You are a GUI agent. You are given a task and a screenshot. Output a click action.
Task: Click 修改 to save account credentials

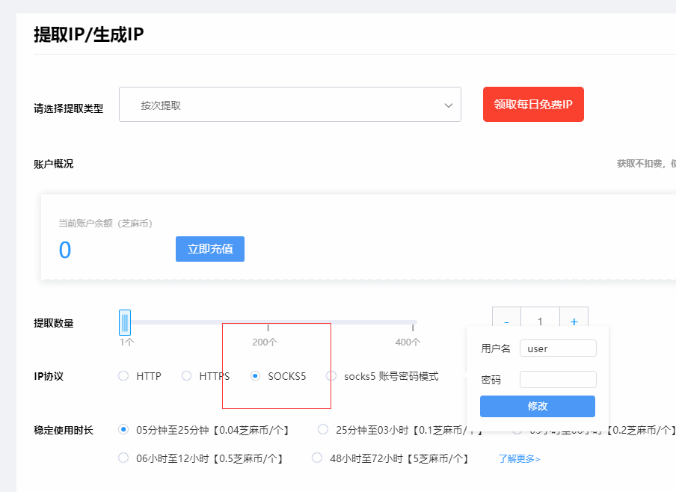click(x=537, y=406)
